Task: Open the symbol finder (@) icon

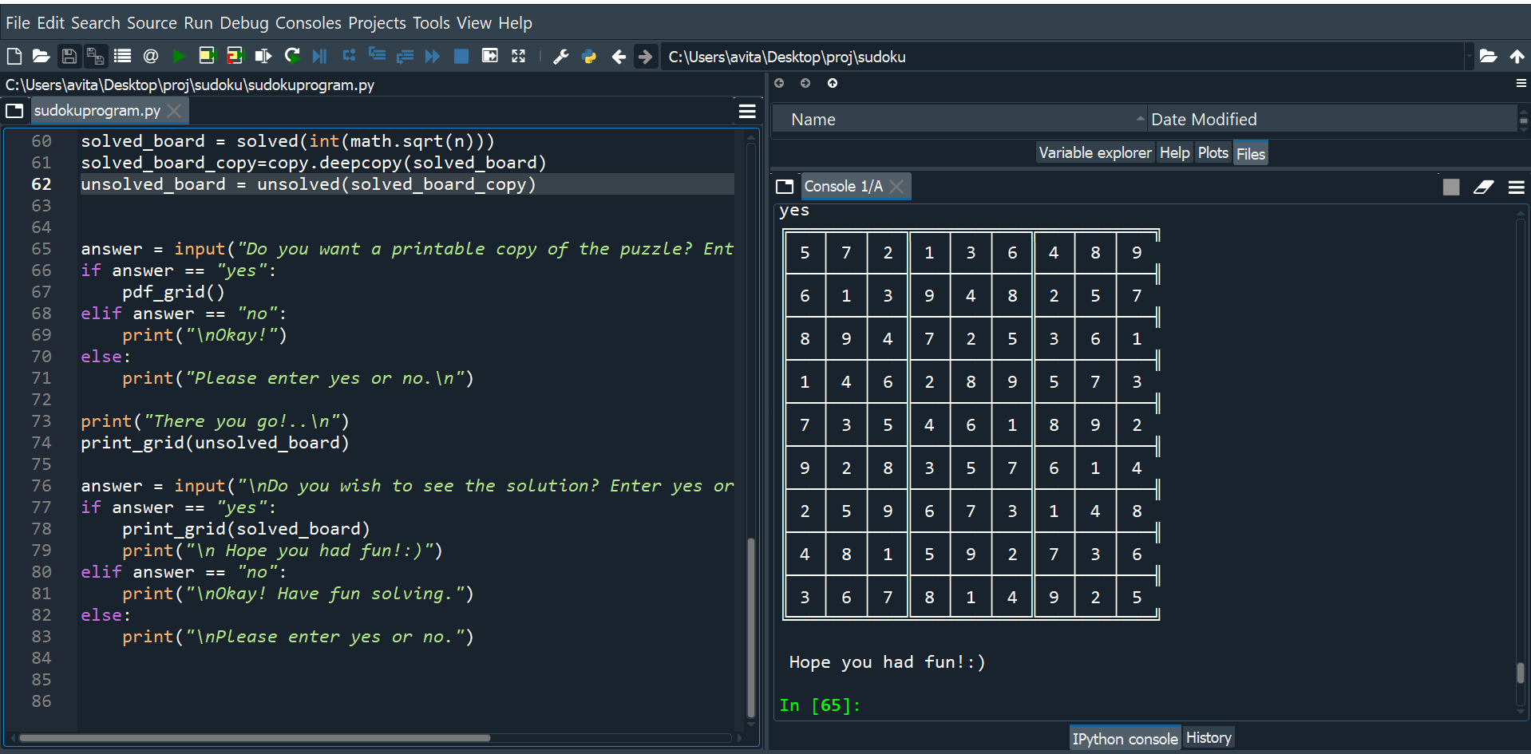Action: coord(150,56)
